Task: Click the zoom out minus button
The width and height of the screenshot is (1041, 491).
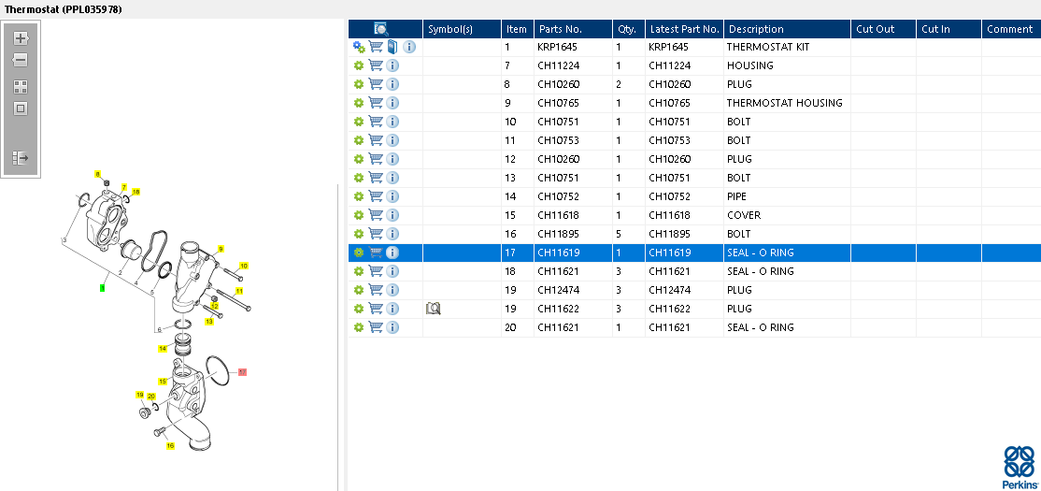Action: (21, 60)
